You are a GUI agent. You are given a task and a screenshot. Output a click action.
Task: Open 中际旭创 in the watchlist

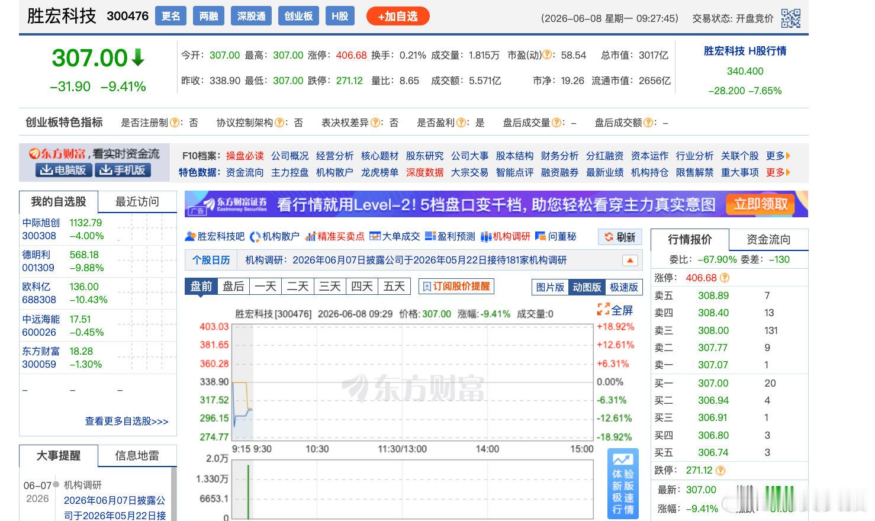pos(41,223)
